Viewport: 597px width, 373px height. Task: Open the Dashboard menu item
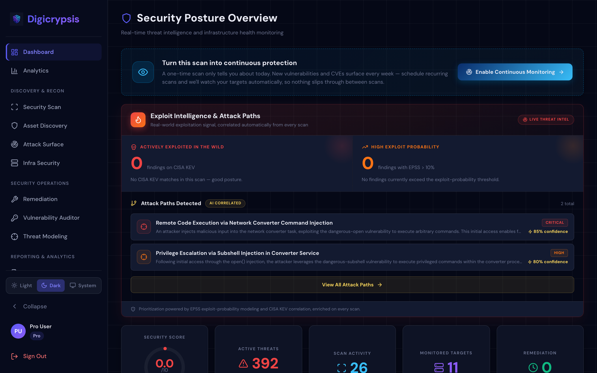point(54,52)
